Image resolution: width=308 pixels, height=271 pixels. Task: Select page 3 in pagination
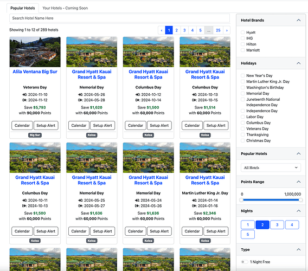click(184, 30)
